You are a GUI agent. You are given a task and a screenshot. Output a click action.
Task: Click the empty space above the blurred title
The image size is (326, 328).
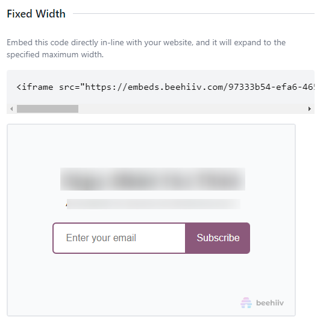[x=151, y=146]
